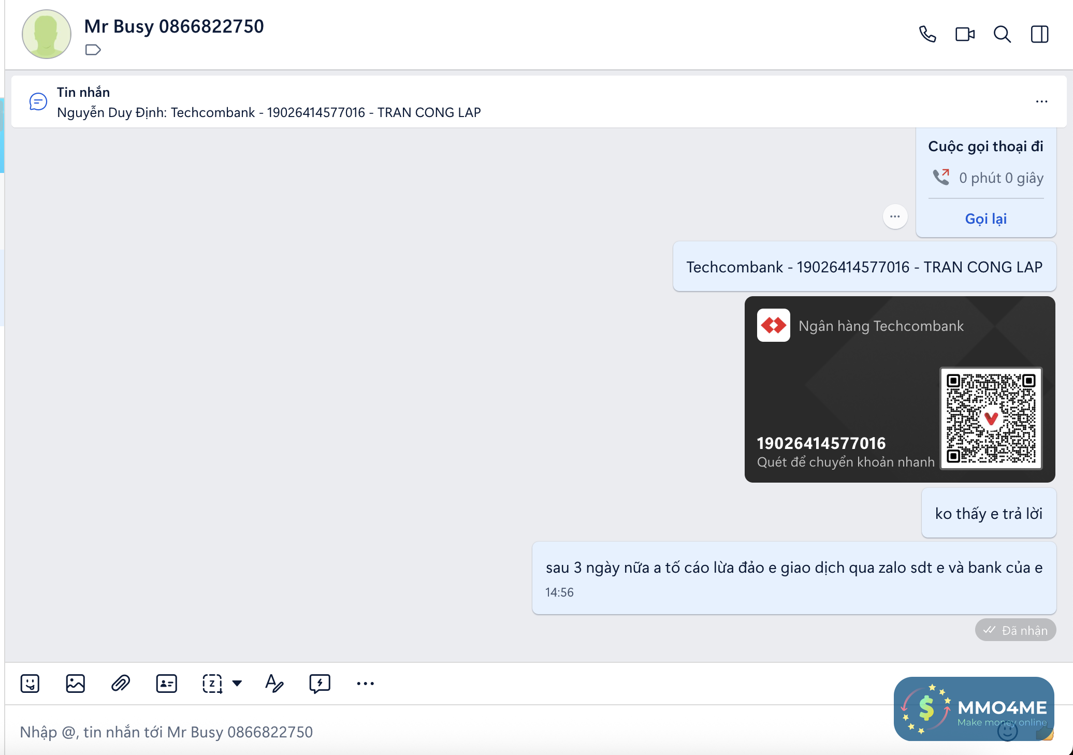This screenshot has width=1073, height=755.
Task: Start a voice call with Mr Busy
Action: click(x=927, y=34)
